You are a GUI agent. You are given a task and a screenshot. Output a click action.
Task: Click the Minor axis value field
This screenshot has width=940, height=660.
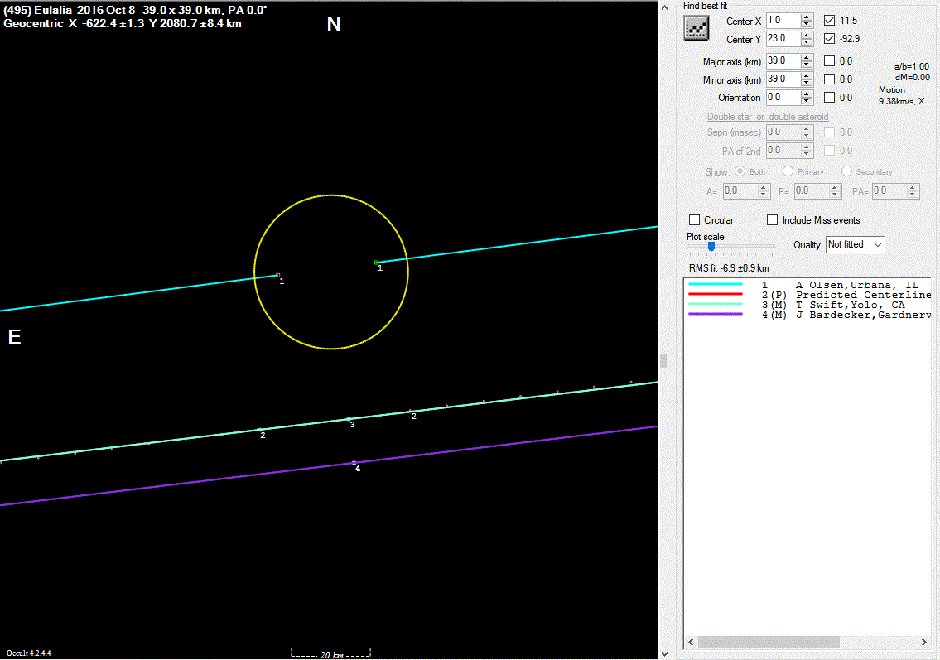click(x=783, y=79)
